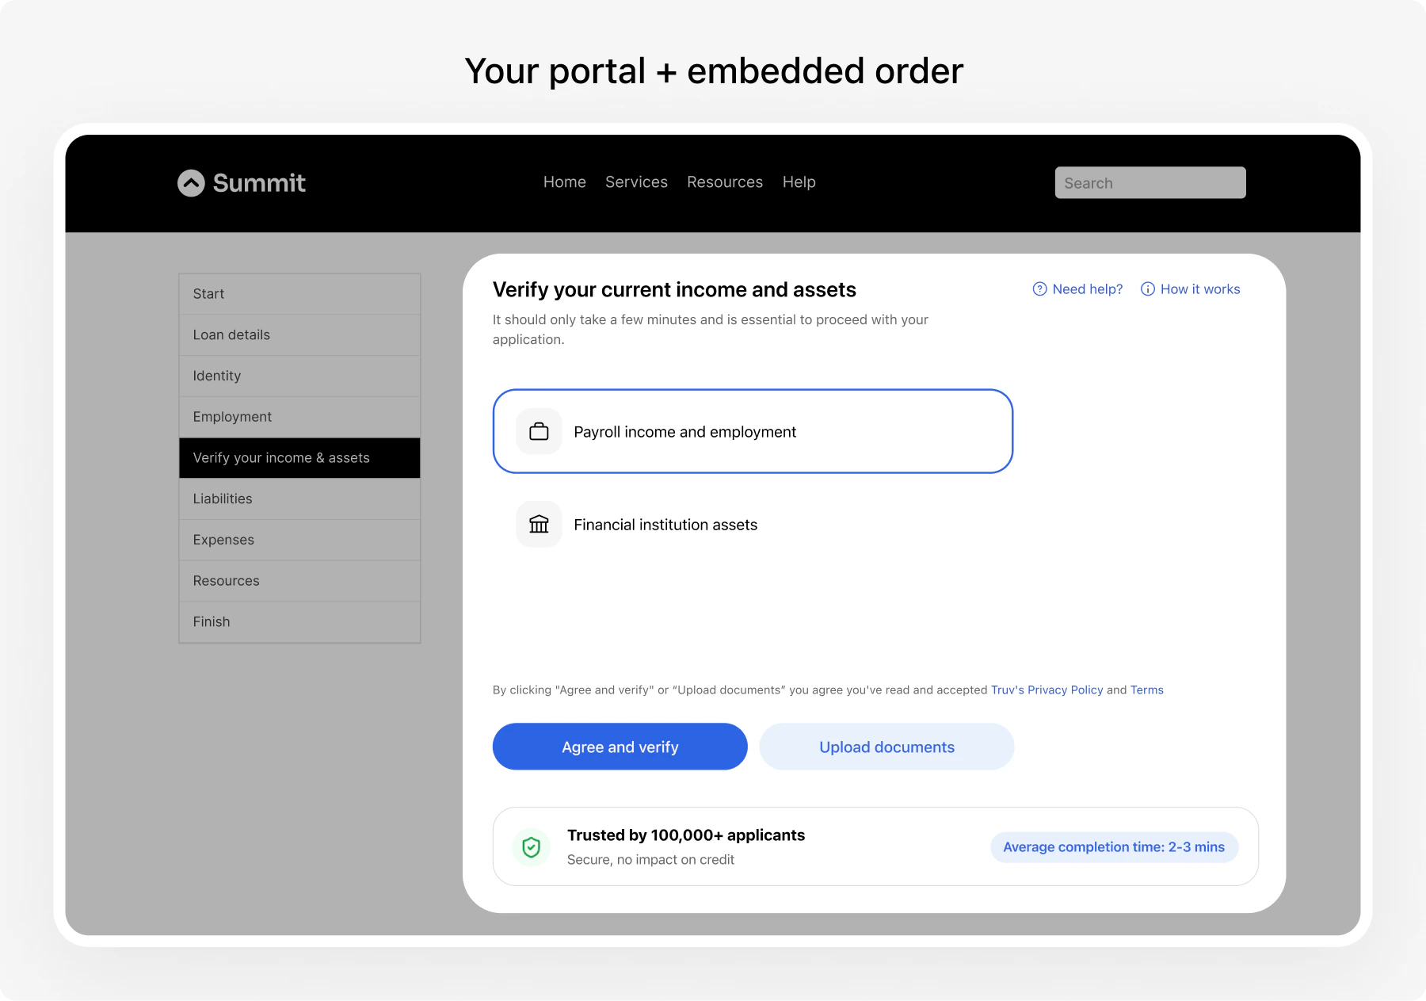This screenshot has height=1001, width=1426.
Task: Click the Search input field
Action: tap(1150, 182)
